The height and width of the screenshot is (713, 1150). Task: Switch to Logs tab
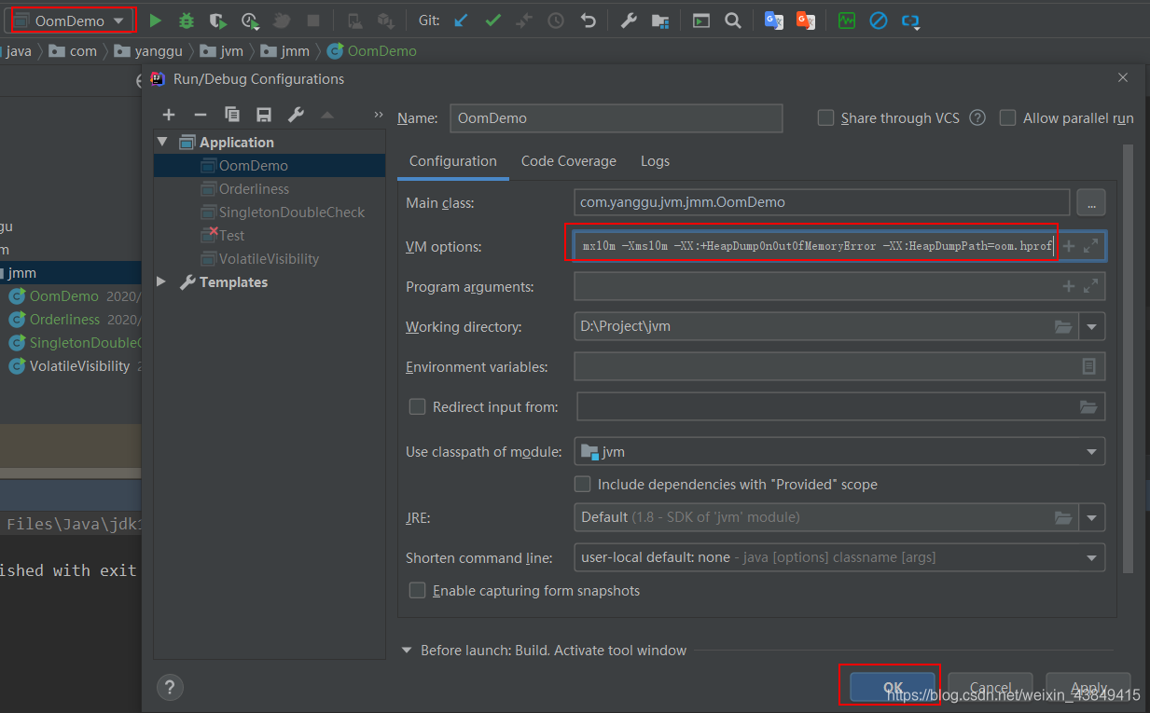pyautogui.click(x=655, y=160)
